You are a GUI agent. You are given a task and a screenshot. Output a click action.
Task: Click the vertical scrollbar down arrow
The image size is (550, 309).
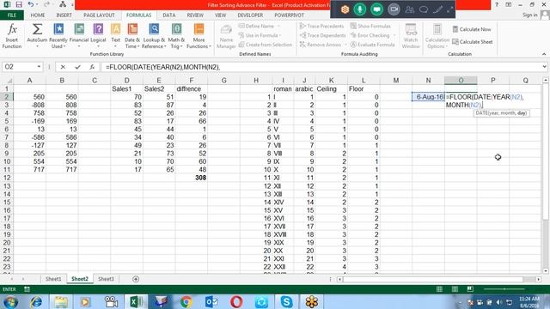click(x=546, y=271)
